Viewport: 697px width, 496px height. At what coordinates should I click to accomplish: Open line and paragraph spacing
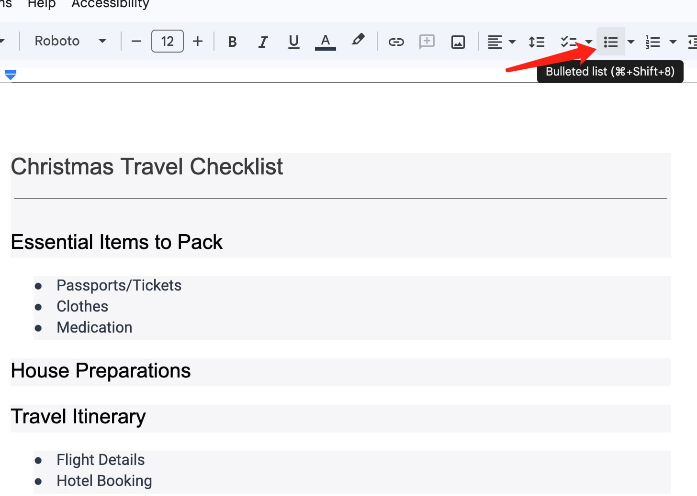[537, 42]
